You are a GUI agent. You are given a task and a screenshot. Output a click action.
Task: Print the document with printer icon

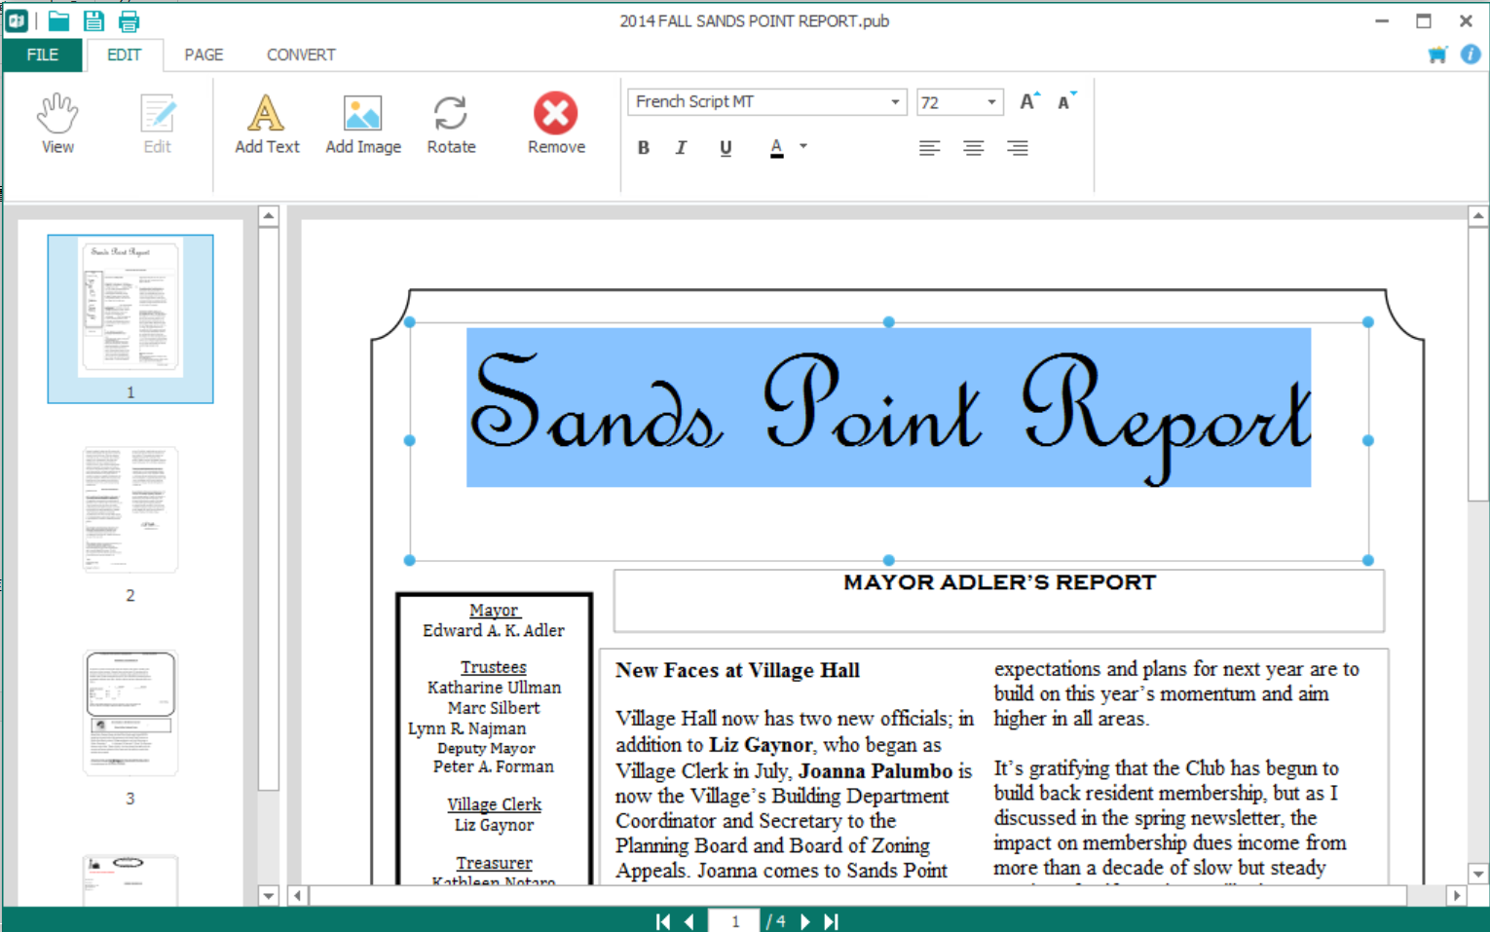pyautogui.click(x=129, y=20)
